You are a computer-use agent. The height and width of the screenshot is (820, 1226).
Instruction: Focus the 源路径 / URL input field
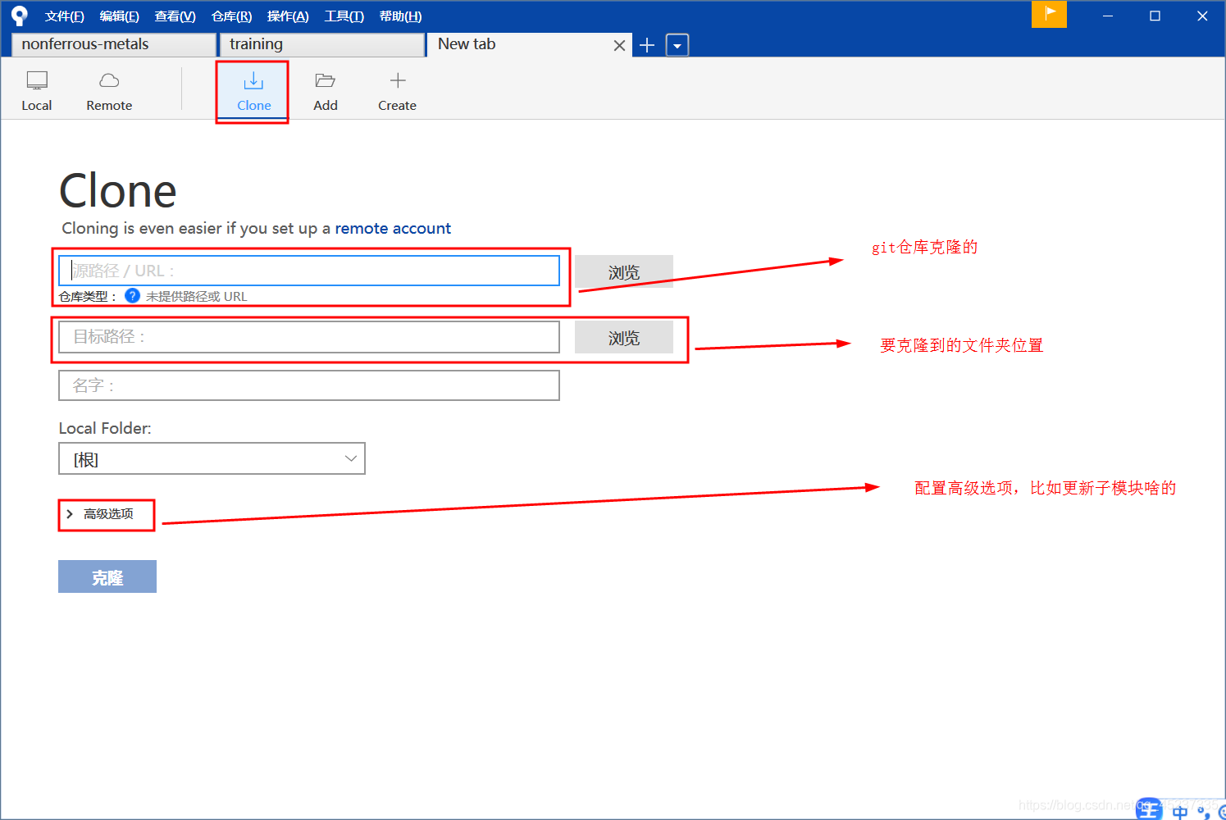[309, 271]
